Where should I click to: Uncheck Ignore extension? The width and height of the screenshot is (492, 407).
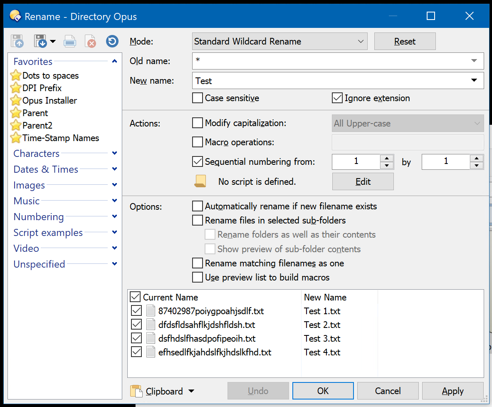(337, 98)
